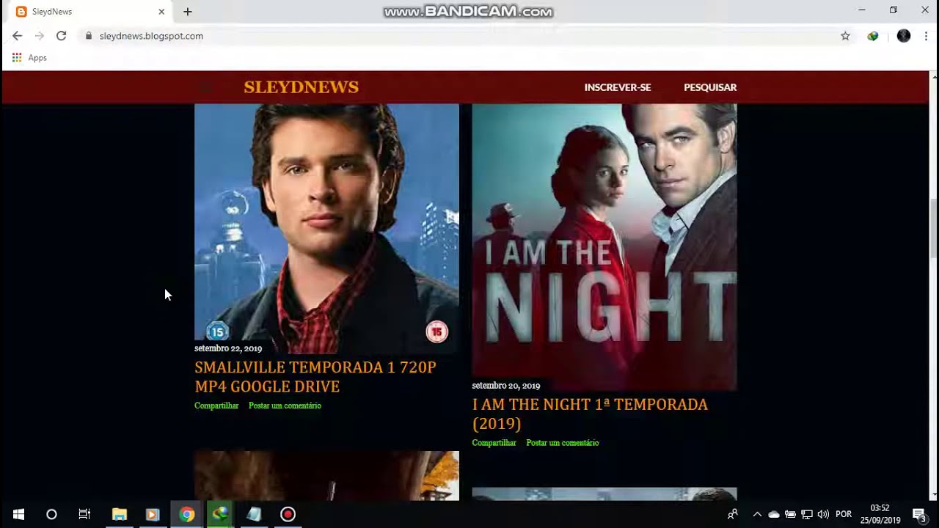
Task: Open the Windows Start menu
Action: (18, 514)
